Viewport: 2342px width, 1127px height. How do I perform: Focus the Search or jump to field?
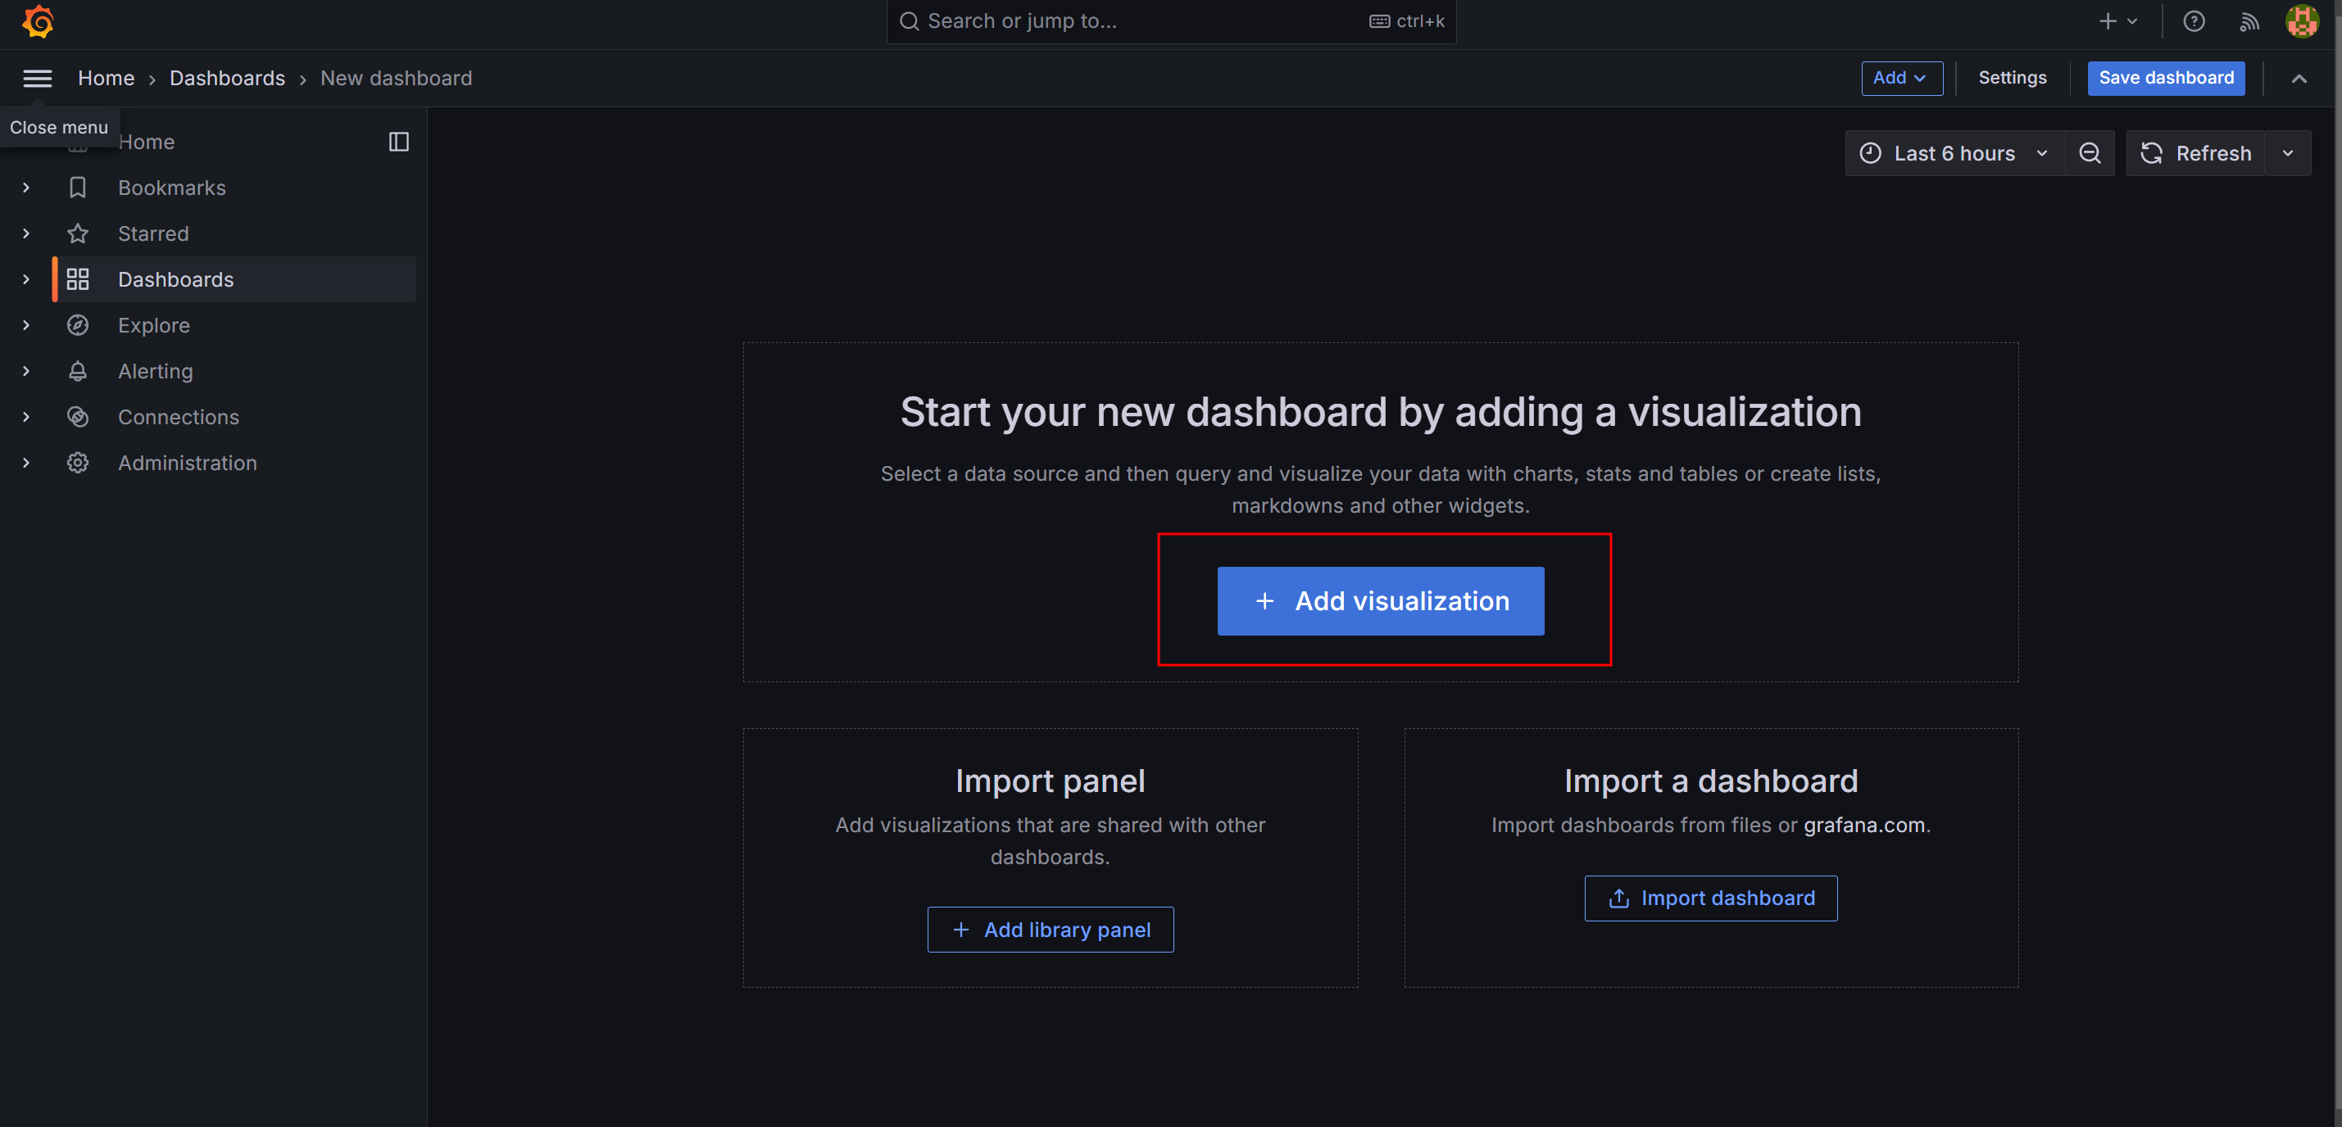(1171, 21)
